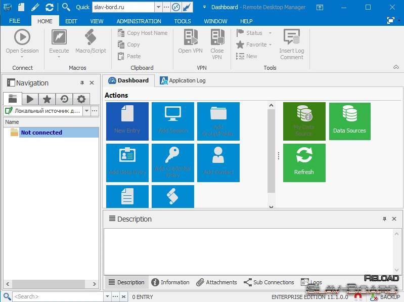The image size is (404, 302).
Task: Click the pencil edit icon in title bar
Action: pyautogui.click(x=35, y=7)
